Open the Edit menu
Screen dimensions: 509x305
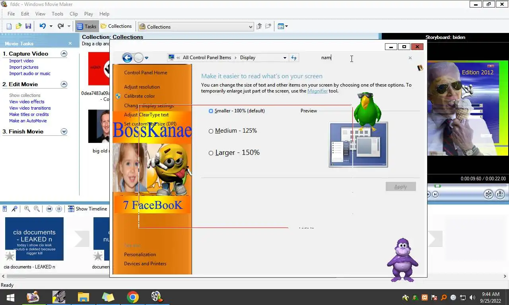tap(25, 14)
